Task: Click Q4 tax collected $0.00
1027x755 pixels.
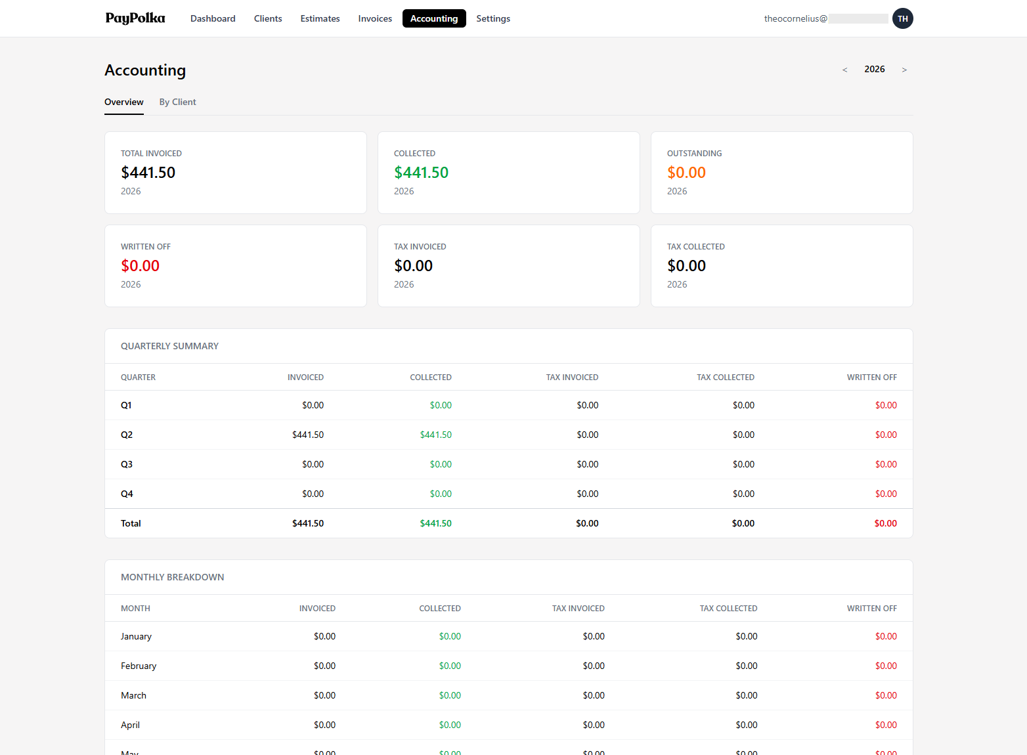Action: pos(743,494)
